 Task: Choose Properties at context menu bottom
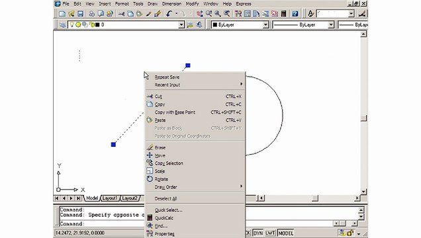(x=195, y=234)
